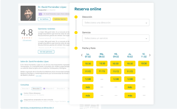Image resolution: width=177 pixels, height=109 pixels.
Task: Click upper 'más' button under Lu. 07.02
Action: 88,87
